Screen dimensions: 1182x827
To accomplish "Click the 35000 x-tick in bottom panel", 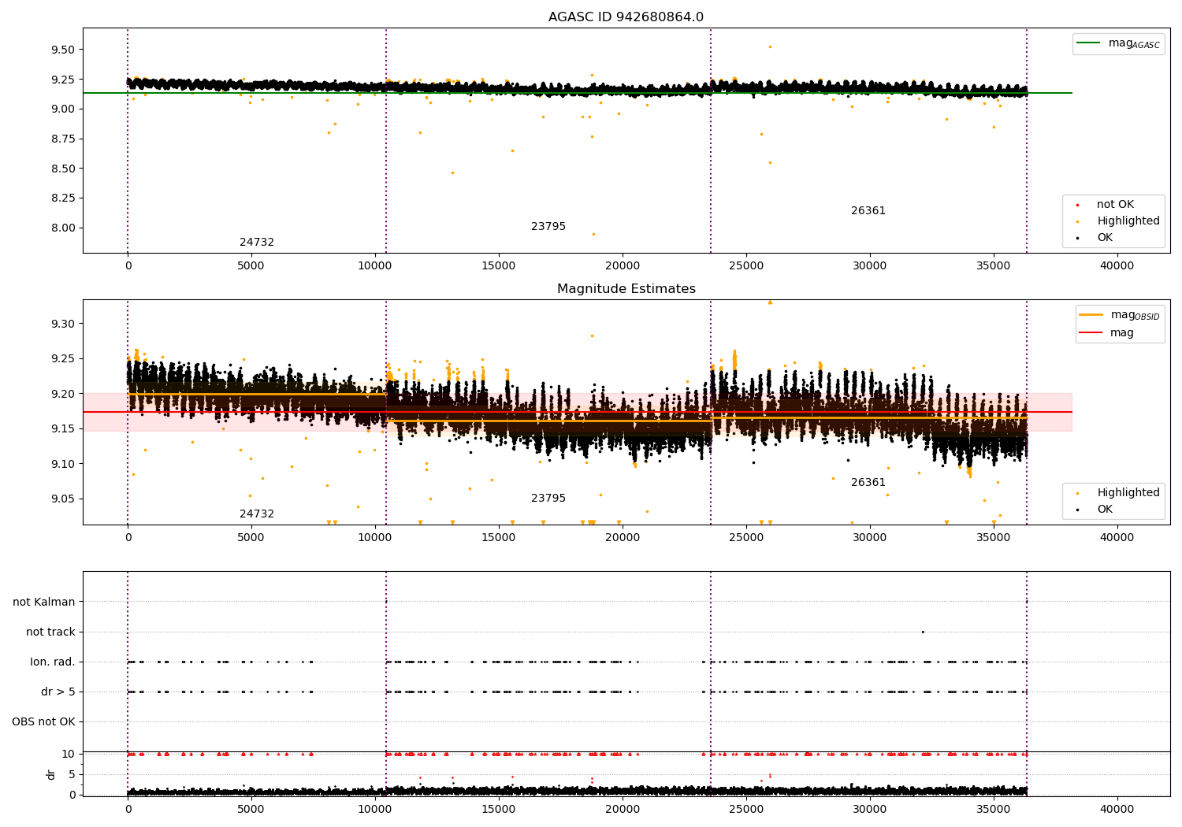I will [x=993, y=810].
